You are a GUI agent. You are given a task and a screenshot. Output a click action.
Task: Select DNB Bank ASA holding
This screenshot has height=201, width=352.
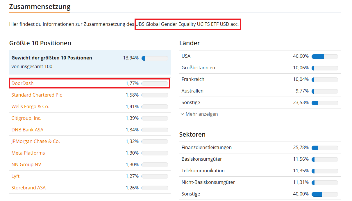pyautogui.click(x=27, y=130)
